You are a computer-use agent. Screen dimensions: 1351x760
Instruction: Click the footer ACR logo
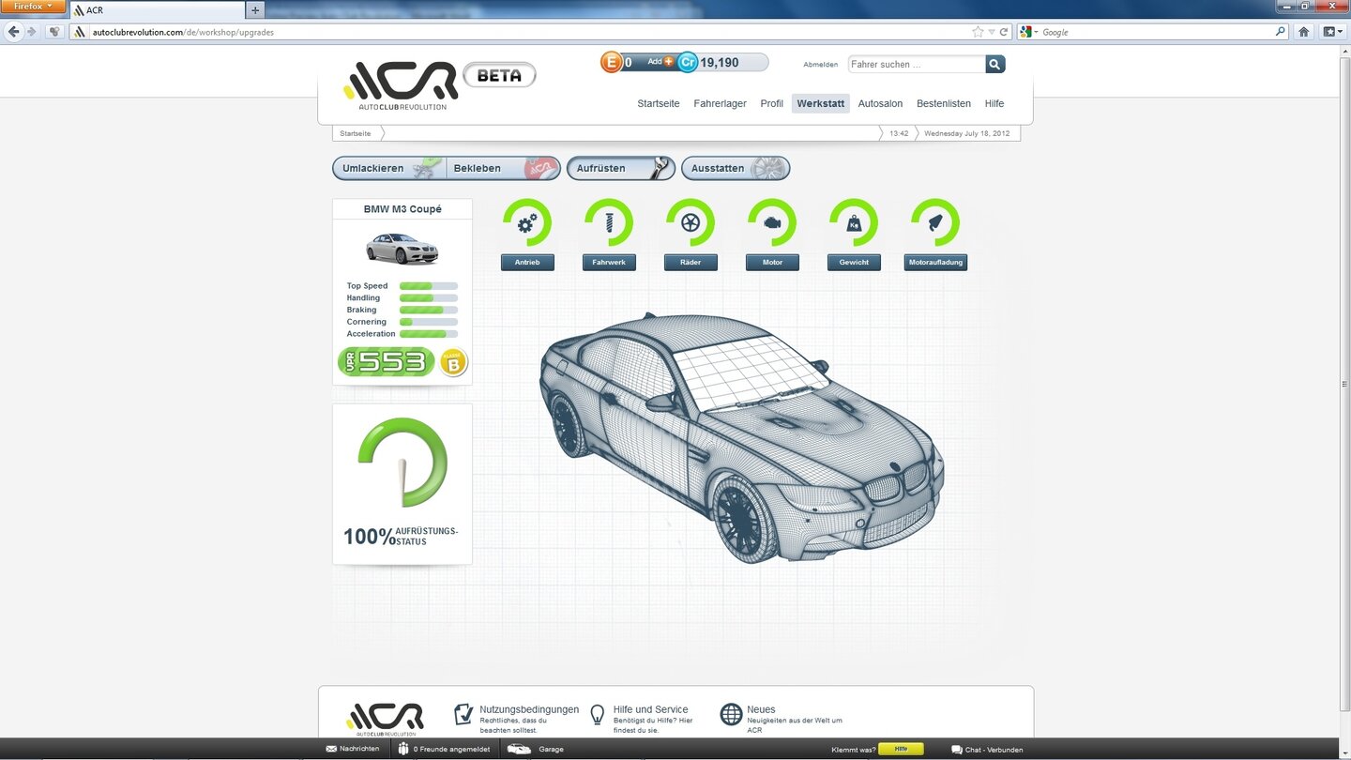[385, 720]
